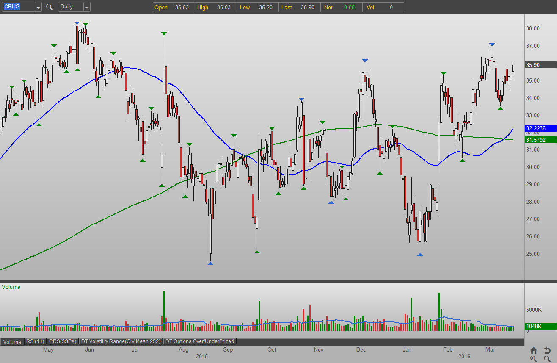Viewport: 557px width, 363px height.
Task: Click the 2015 year axis label
Action: point(202,356)
